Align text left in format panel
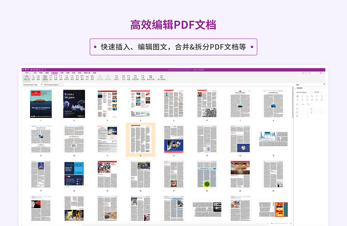347x226 pixels. (297, 100)
